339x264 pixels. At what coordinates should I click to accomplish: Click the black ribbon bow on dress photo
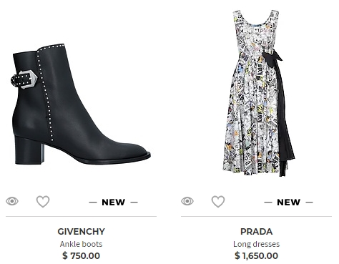272,57
